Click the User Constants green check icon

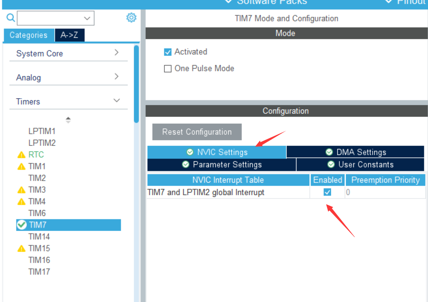coord(331,164)
